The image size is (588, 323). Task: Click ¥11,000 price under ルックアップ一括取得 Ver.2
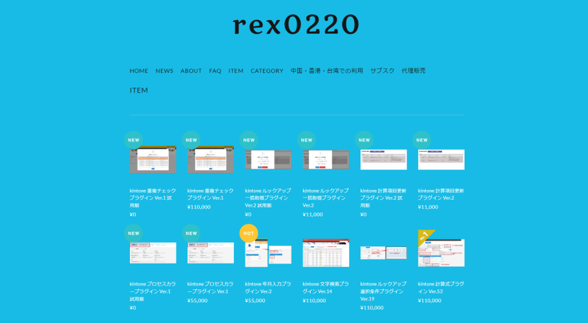pyautogui.click(x=313, y=214)
